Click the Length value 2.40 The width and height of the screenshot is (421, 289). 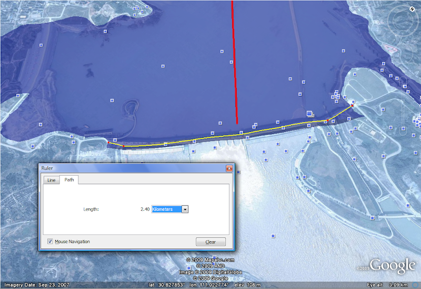(145, 209)
